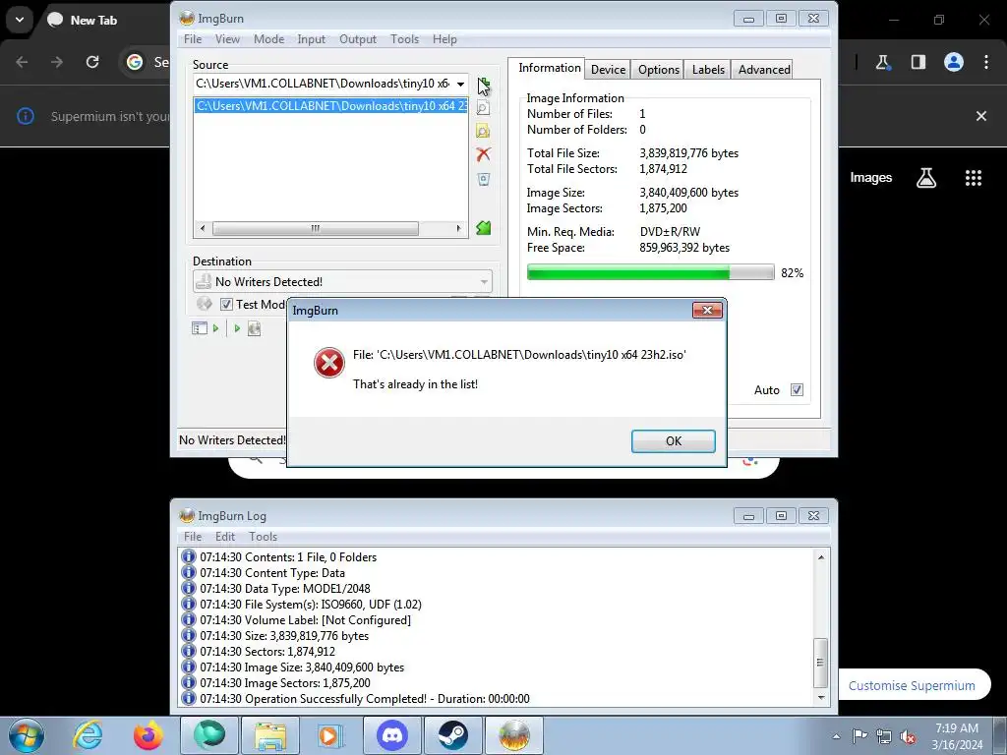Click the ImgBurn flame icon on taskbar

point(514,735)
